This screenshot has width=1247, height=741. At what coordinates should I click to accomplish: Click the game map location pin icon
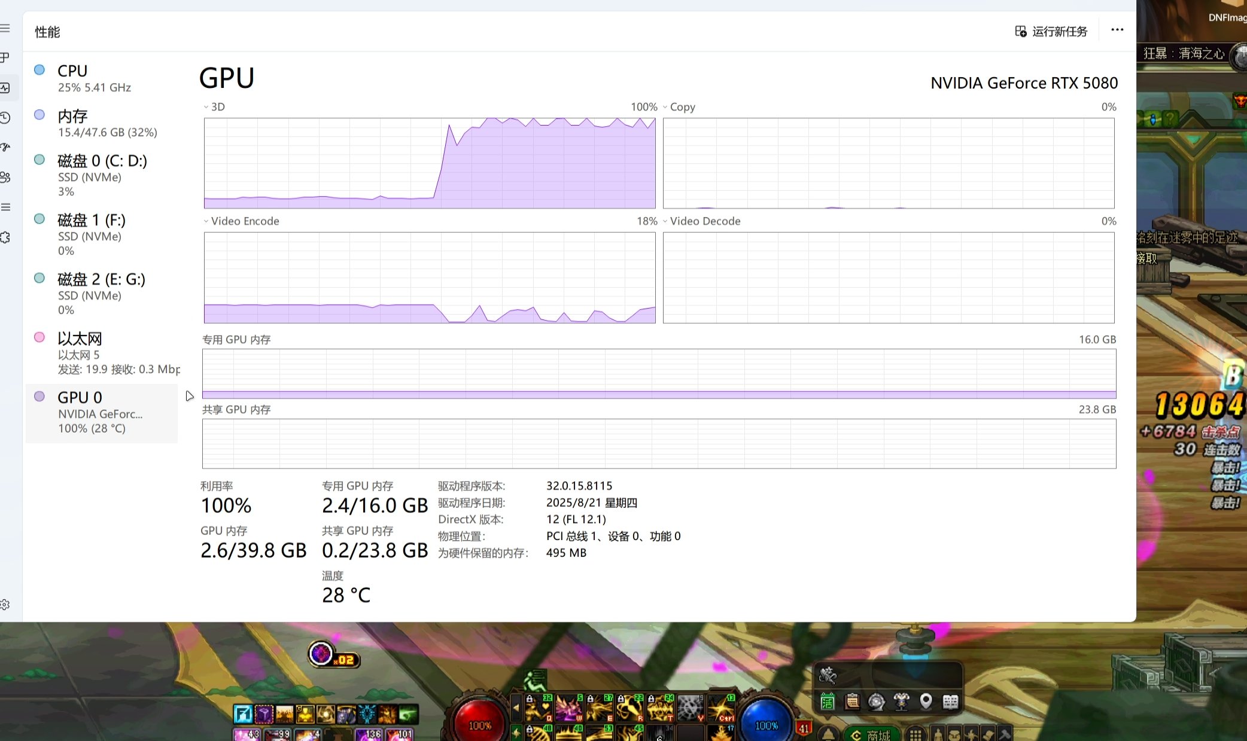pyautogui.click(x=926, y=701)
